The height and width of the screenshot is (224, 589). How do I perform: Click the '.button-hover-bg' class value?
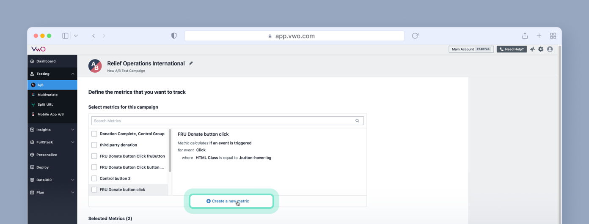255,158
